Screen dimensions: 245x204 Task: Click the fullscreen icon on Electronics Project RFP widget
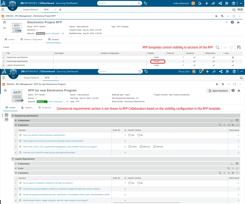(234, 16)
